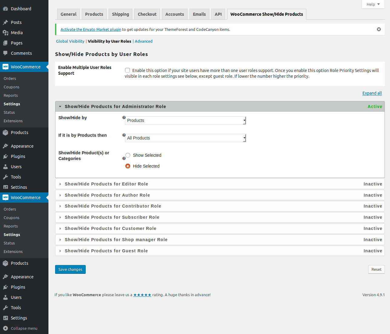This screenshot has width=390, height=334.
Task: Click the upper Users person icon
Action: point(5,167)
